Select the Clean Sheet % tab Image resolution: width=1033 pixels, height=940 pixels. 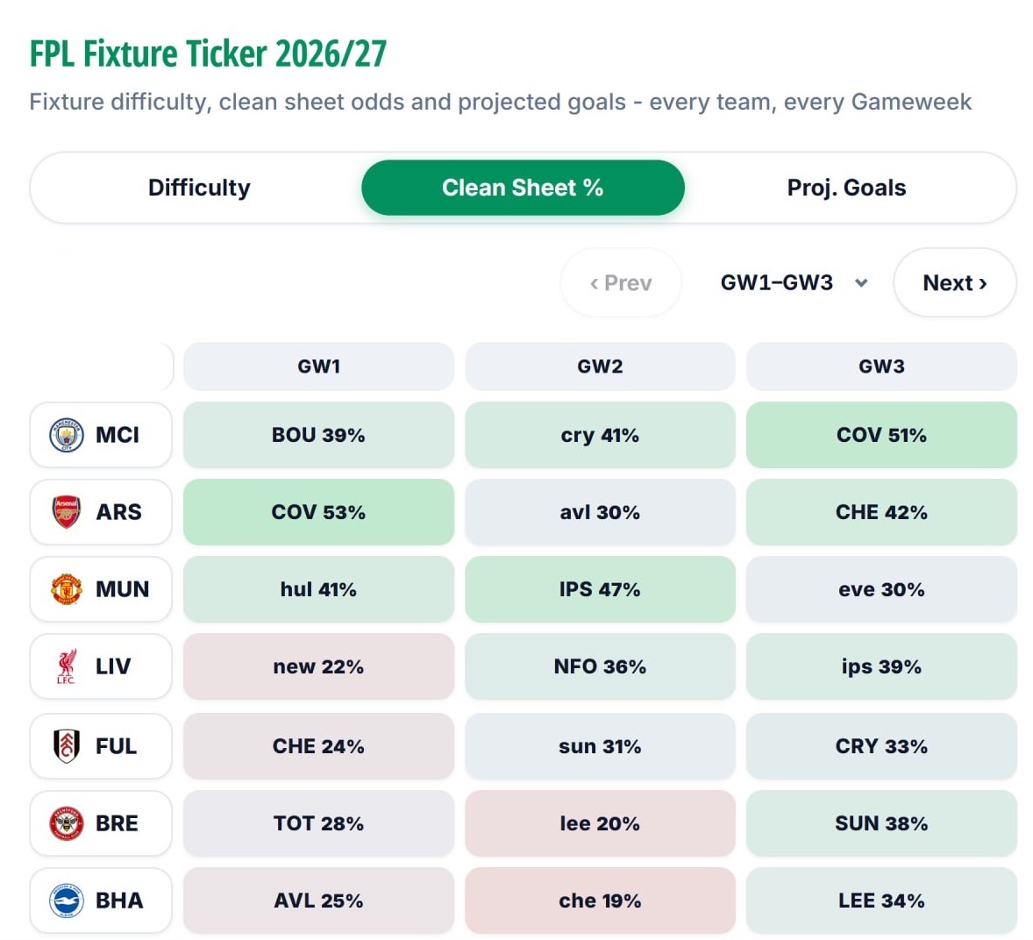[x=523, y=188]
